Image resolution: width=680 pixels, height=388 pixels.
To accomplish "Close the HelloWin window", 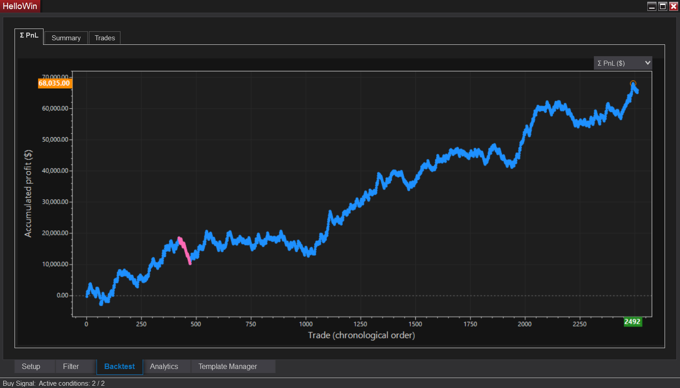I will [674, 6].
